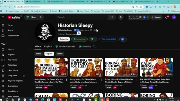Screen dimensions: 180x101
Task: Open the Seo tools bookmark folder
Action: pyautogui.click(x=95, y=11)
